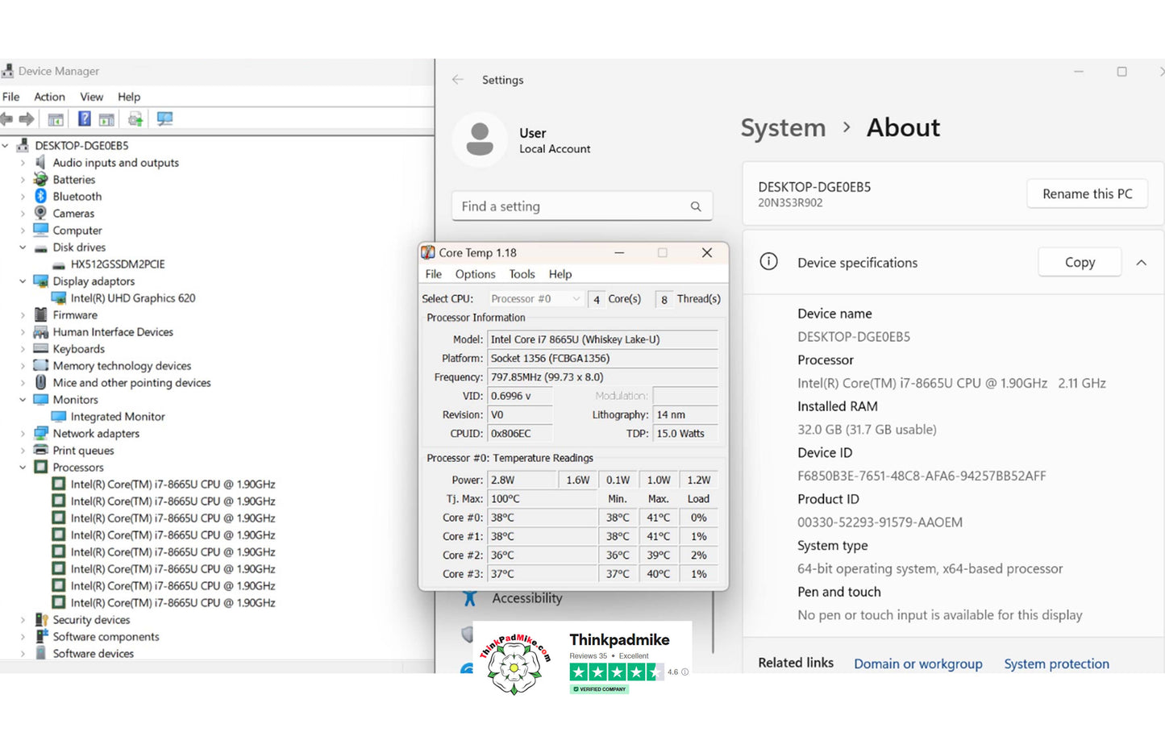Click the Cameras category icon

(x=40, y=213)
